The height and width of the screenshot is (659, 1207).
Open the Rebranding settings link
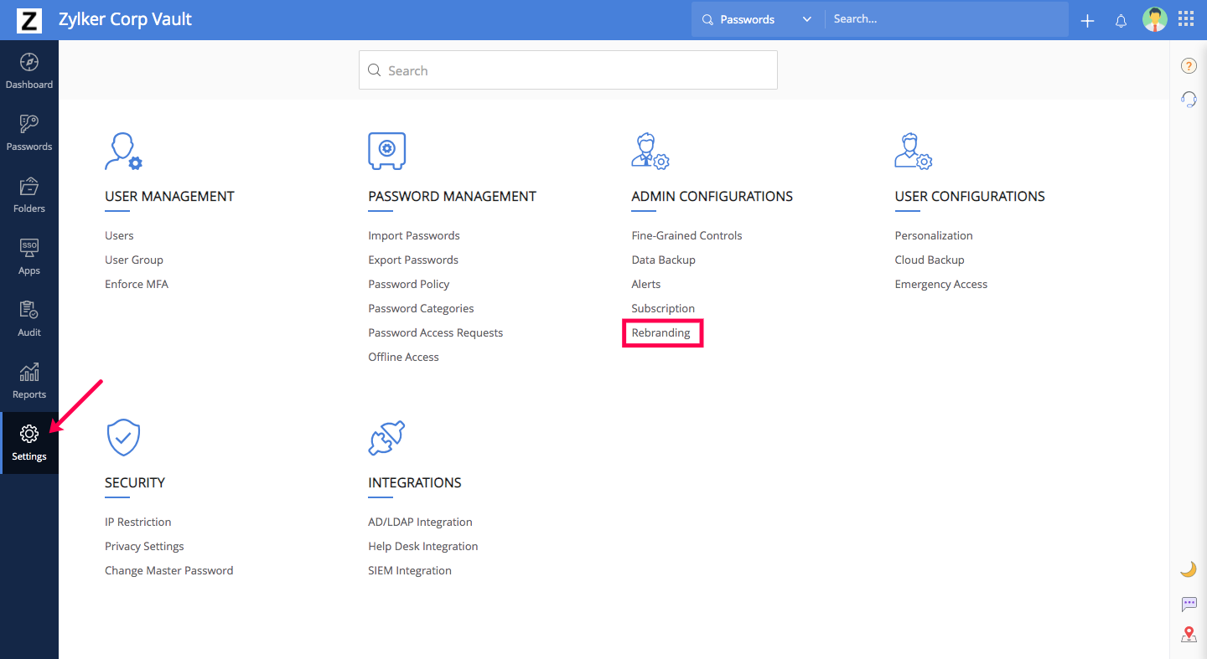[661, 332]
